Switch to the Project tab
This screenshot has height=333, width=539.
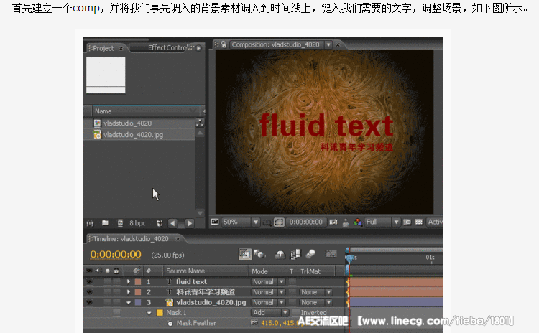click(103, 48)
